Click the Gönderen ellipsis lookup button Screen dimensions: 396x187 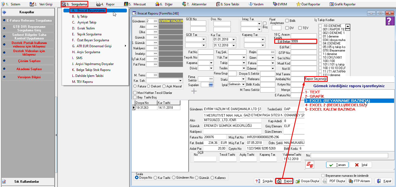click(x=155, y=21)
